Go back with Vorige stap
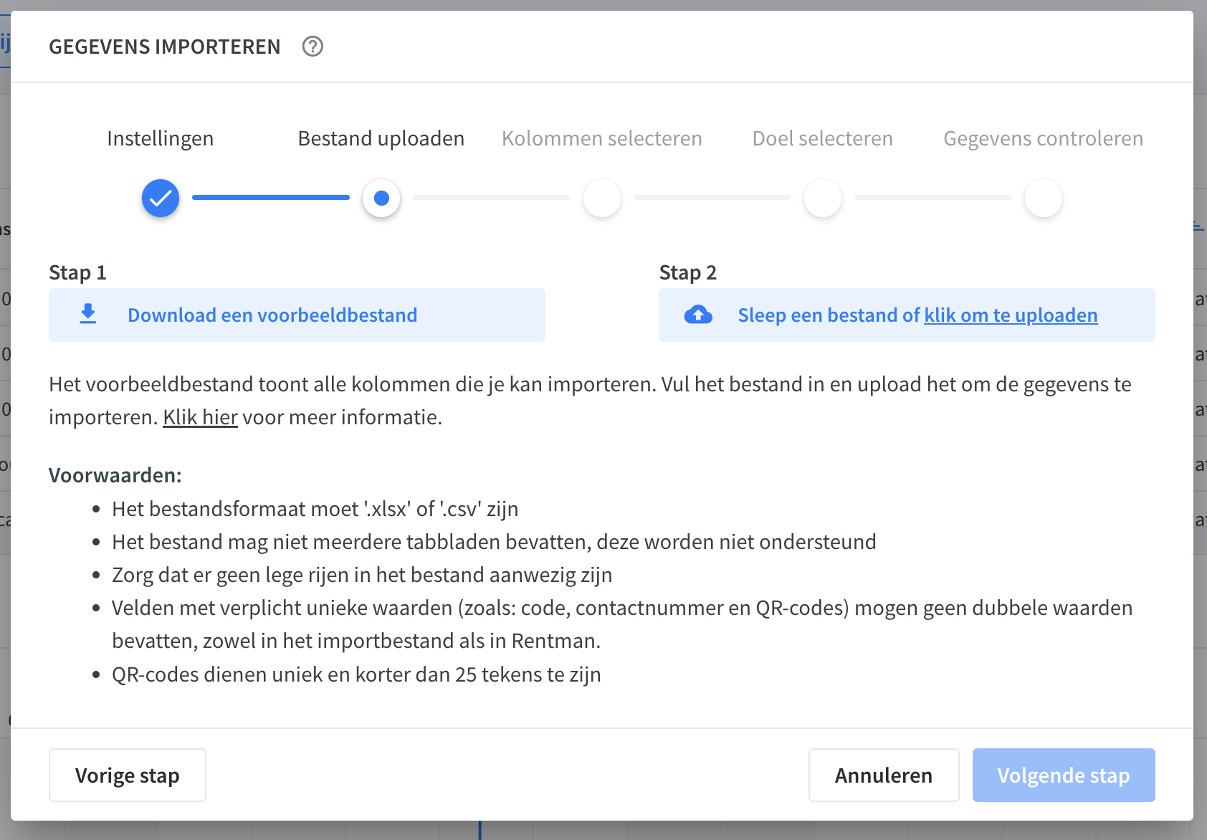 click(x=128, y=775)
